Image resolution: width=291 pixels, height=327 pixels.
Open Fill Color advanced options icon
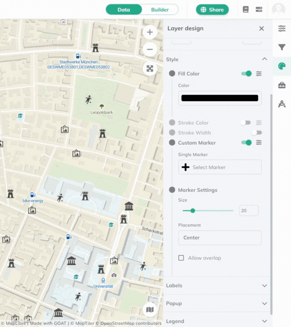(259, 74)
